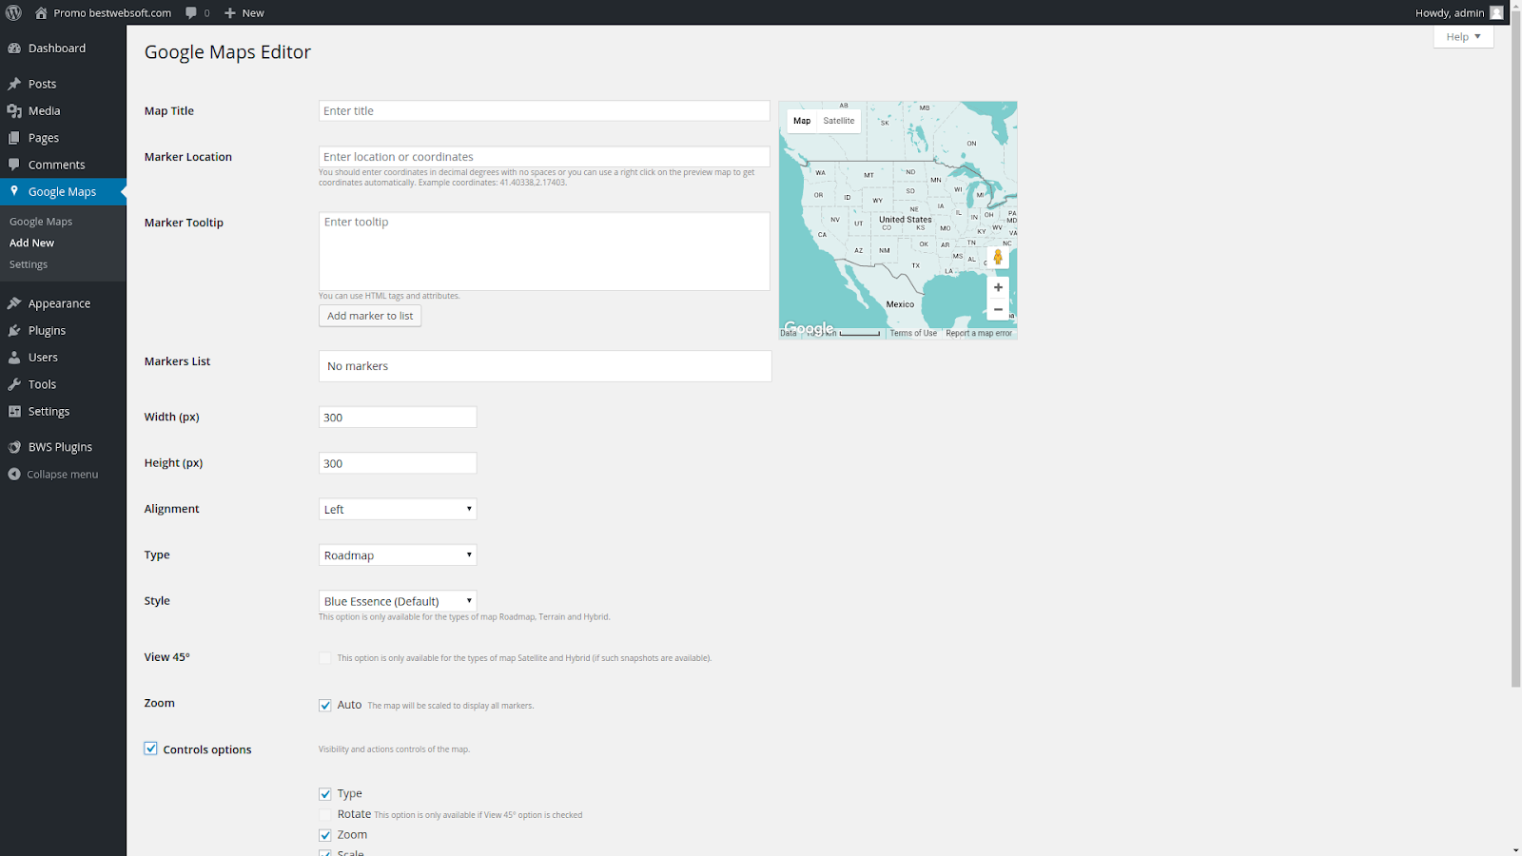Open the Style dropdown Blue Essence
The image size is (1522, 856).
[x=398, y=601]
